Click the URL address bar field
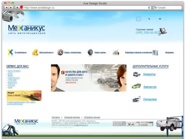 click(85, 8)
